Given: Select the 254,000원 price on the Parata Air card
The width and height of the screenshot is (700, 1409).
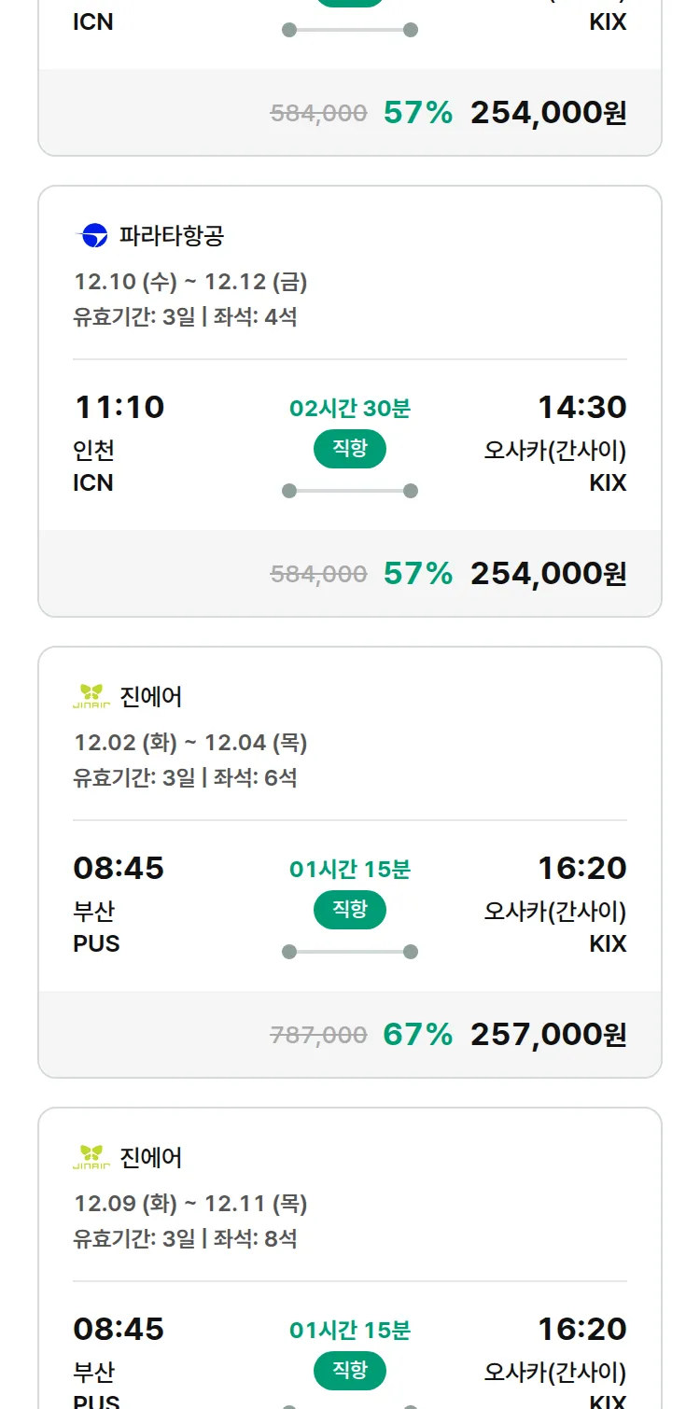Looking at the screenshot, I should pyautogui.click(x=548, y=573).
